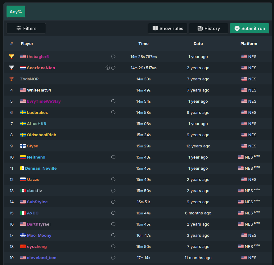Open the 15m 08s run time
This screenshot has height=265, width=274.
pyautogui.click(x=143, y=124)
